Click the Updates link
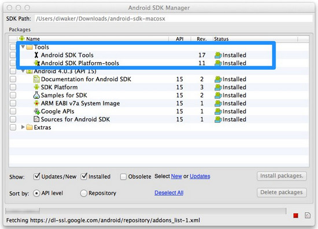Image resolution: width=318 pixels, height=229 pixels. tap(200, 176)
